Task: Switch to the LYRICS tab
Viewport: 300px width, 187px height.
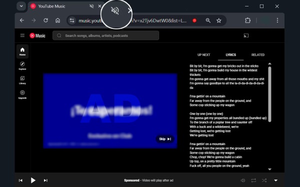Action: click(x=230, y=55)
